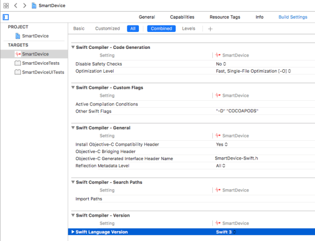Select Reflection Metadata Level setting
Image resolution: width=315 pixels, height=241 pixels.
click(x=102, y=165)
